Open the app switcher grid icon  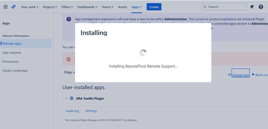tap(5, 7)
